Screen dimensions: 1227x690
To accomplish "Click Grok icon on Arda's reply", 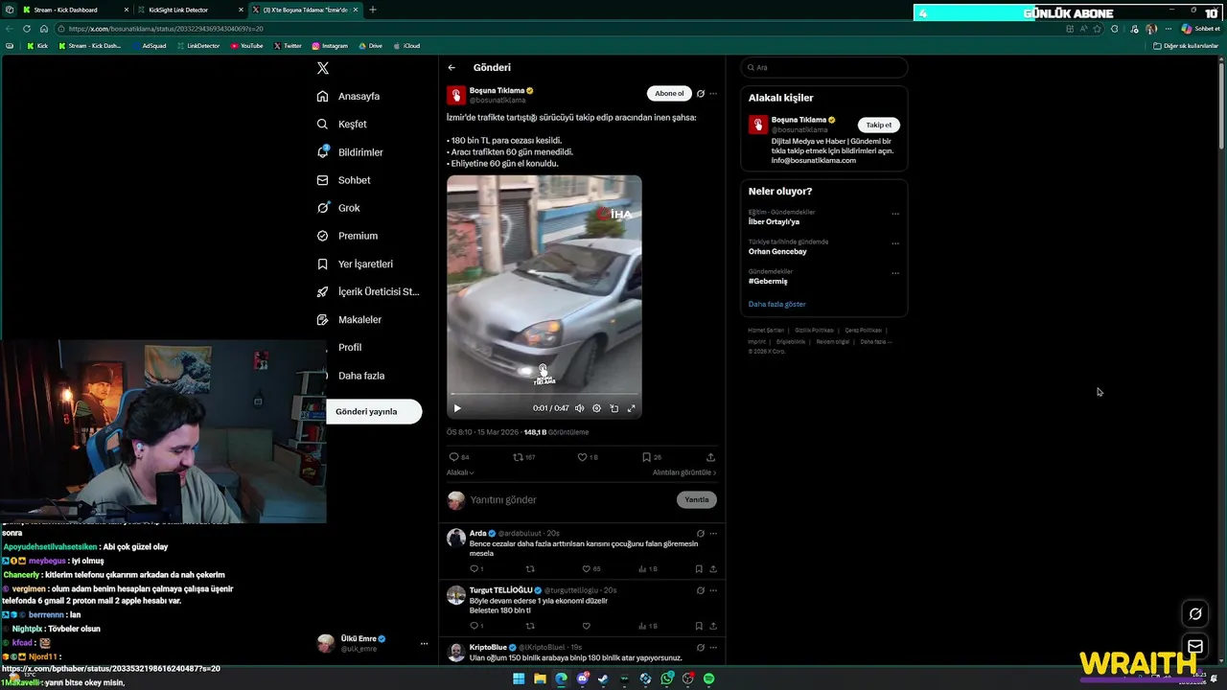I will [701, 534].
